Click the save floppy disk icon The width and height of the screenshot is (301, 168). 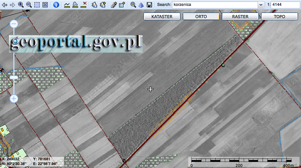(149, 5)
